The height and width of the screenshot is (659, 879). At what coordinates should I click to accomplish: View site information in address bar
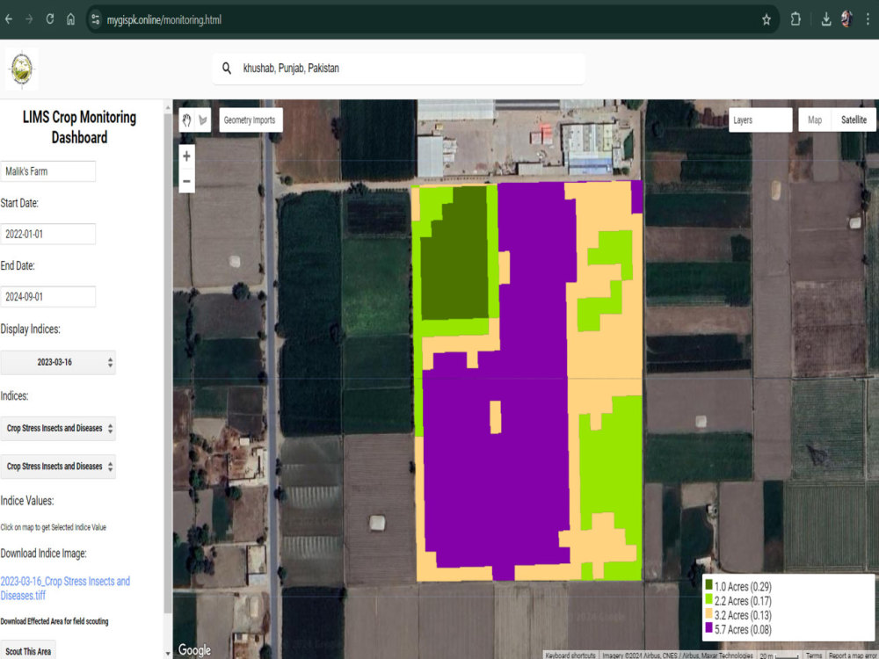click(95, 19)
